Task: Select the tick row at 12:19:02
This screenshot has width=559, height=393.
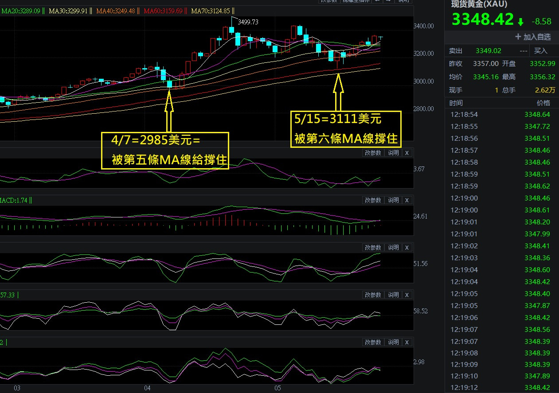Action: click(502, 246)
